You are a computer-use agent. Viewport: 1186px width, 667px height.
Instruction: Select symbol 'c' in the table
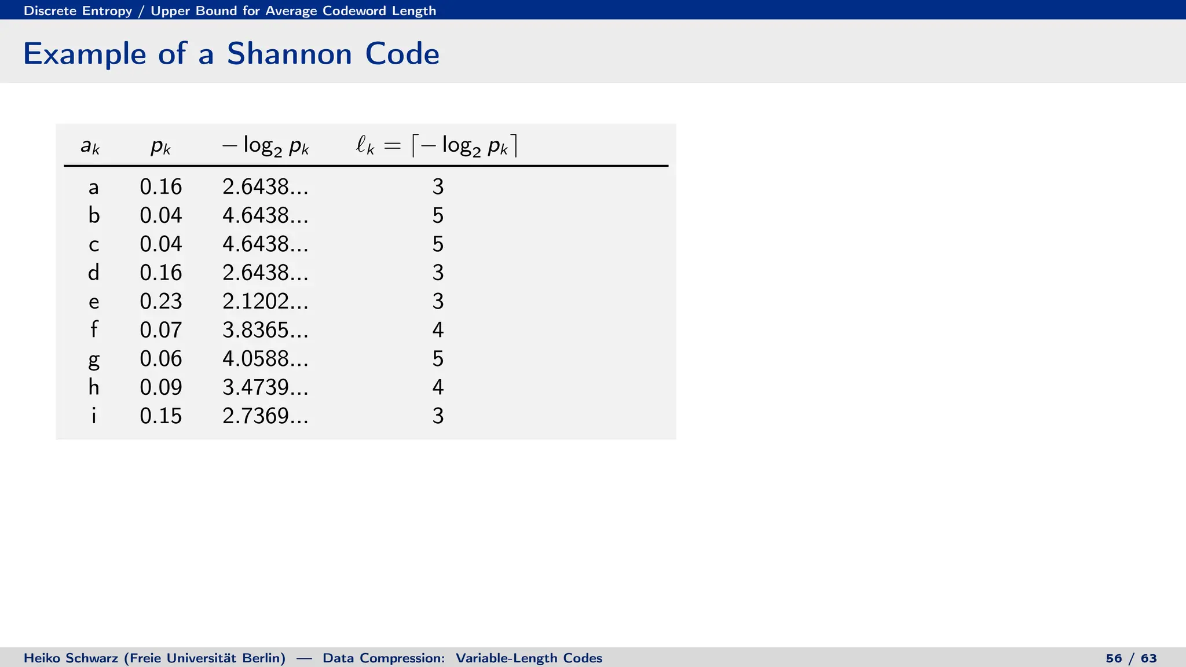94,245
